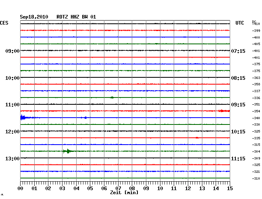The height and width of the screenshot is (199, 262).
Task: Click the DC offset value -309
Action: point(256,158)
